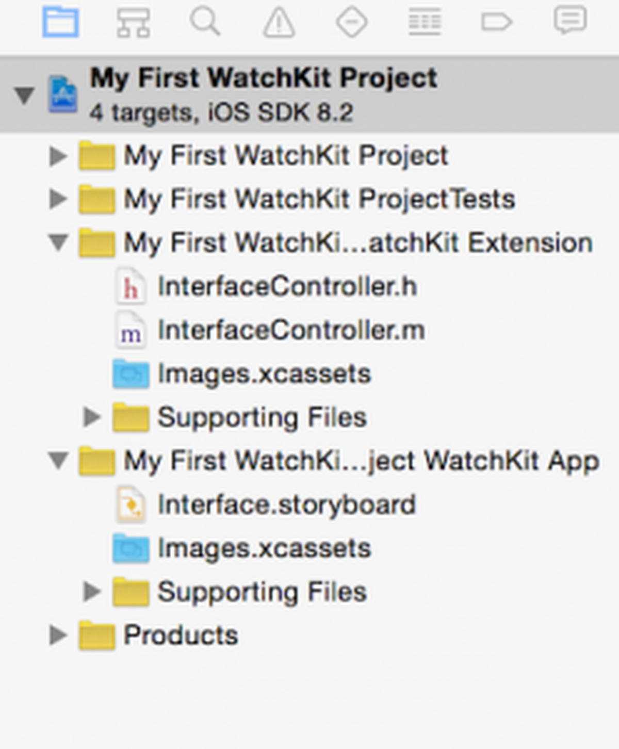
Task: Open the Breakpoint navigator icon
Action: [x=497, y=22]
